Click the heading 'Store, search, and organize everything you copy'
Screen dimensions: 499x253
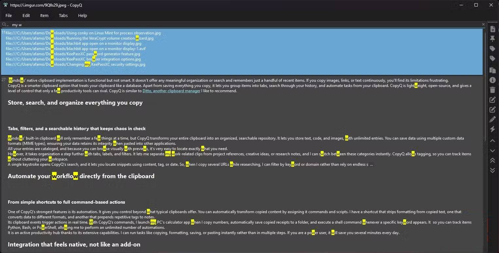pyautogui.click(x=75, y=103)
